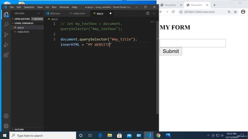Click the browser address bar URL
The image size is (248, 139).
tap(199, 12)
